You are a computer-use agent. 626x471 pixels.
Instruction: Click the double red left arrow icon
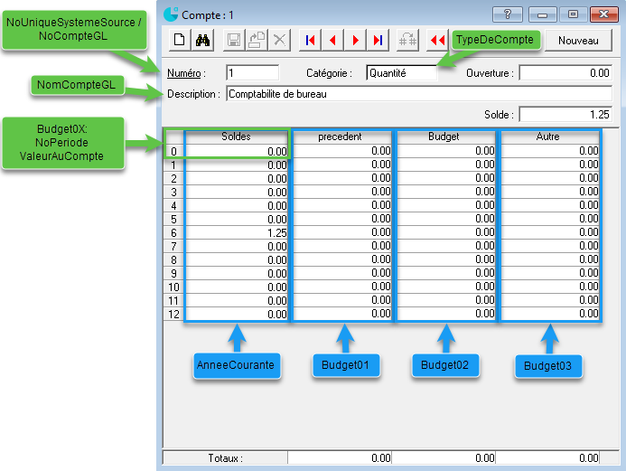pyautogui.click(x=438, y=40)
